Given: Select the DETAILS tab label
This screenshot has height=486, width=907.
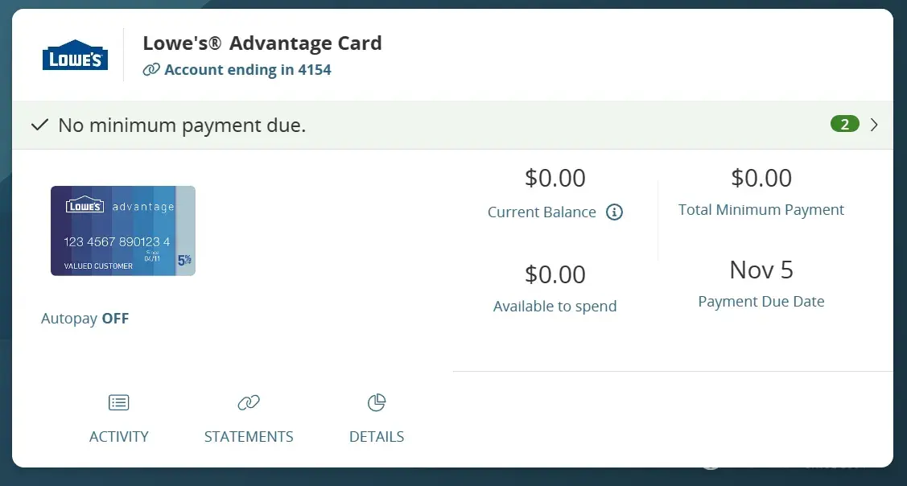Looking at the screenshot, I should click(377, 437).
